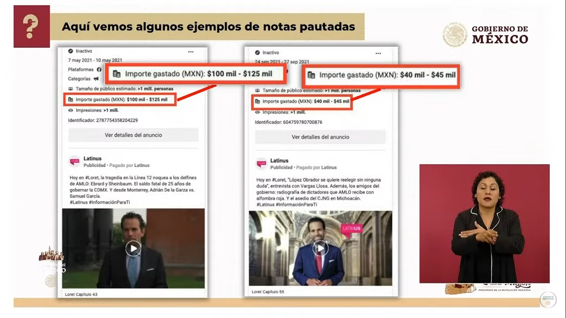This screenshot has height=318, width=566.
Task: Click the date range '7 may 2021 - 10 may 2021'
Action: [95, 60]
